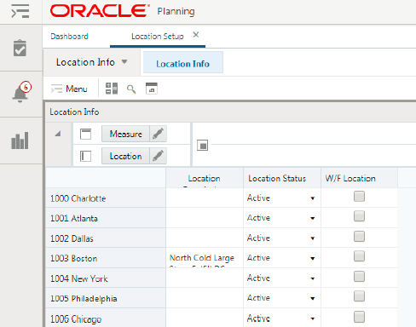Select the Location column header
Image resolution: width=416 pixels, height=327 pixels.
pos(205,178)
